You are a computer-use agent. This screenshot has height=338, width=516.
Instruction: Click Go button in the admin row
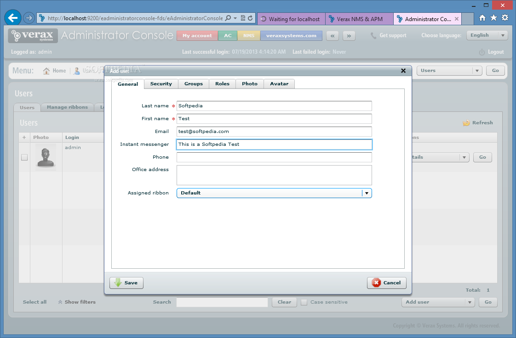point(482,157)
